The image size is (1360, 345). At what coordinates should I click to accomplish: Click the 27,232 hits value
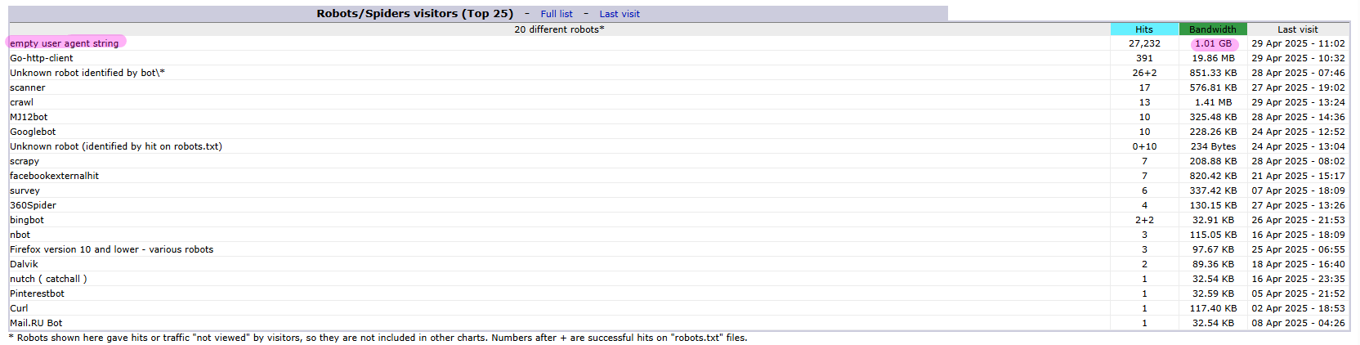(1144, 43)
